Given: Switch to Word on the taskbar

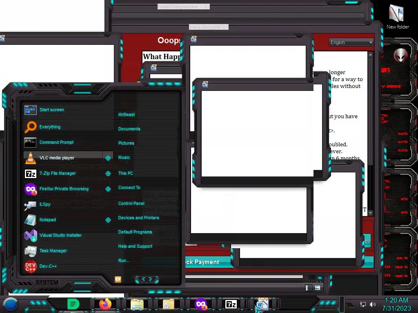Looking at the screenshot, I should (262, 304).
